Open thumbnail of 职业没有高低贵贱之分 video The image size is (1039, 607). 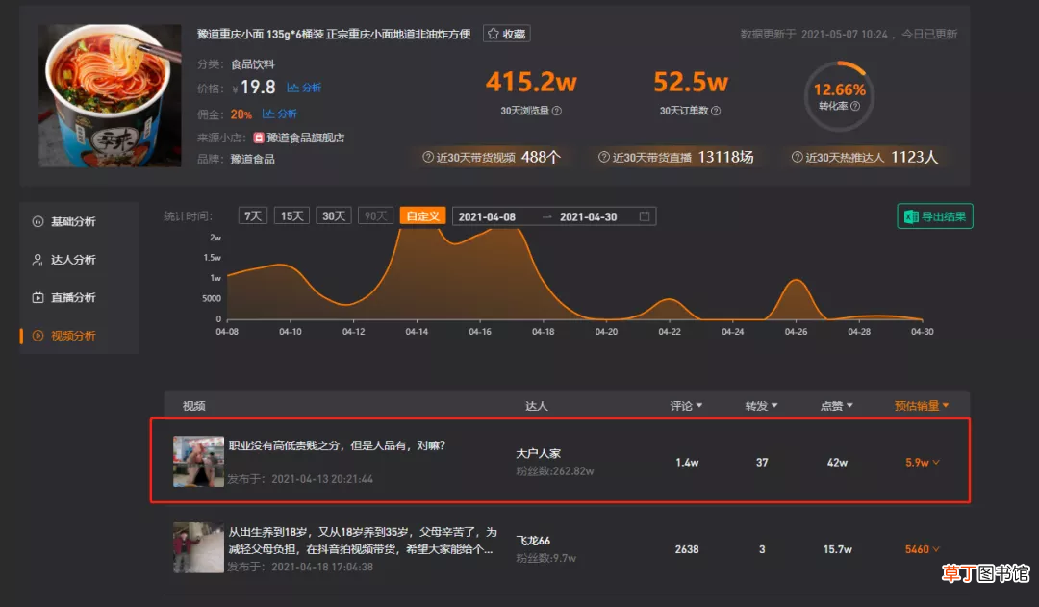click(198, 461)
